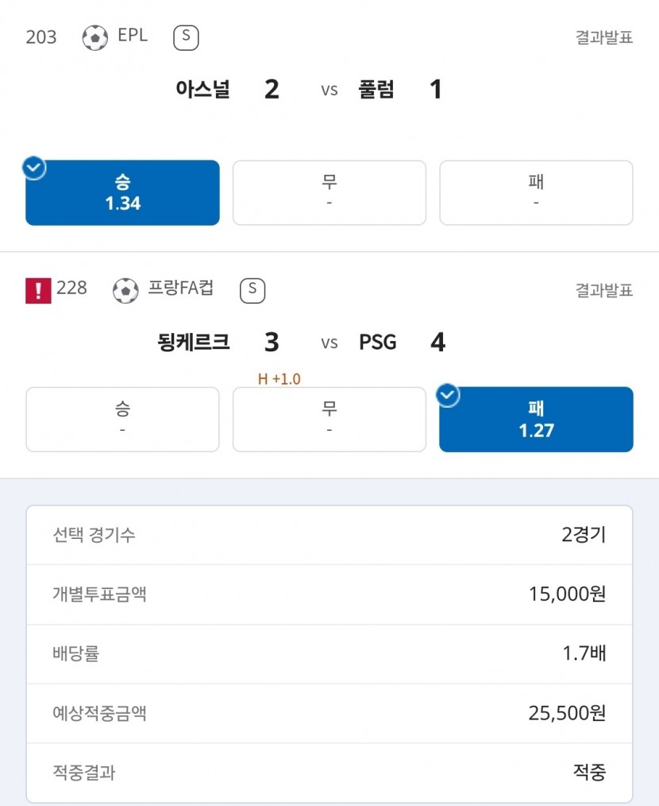Click the checkmark badge on the 패 1.27 button
The image size is (659, 806).
pos(448,395)
